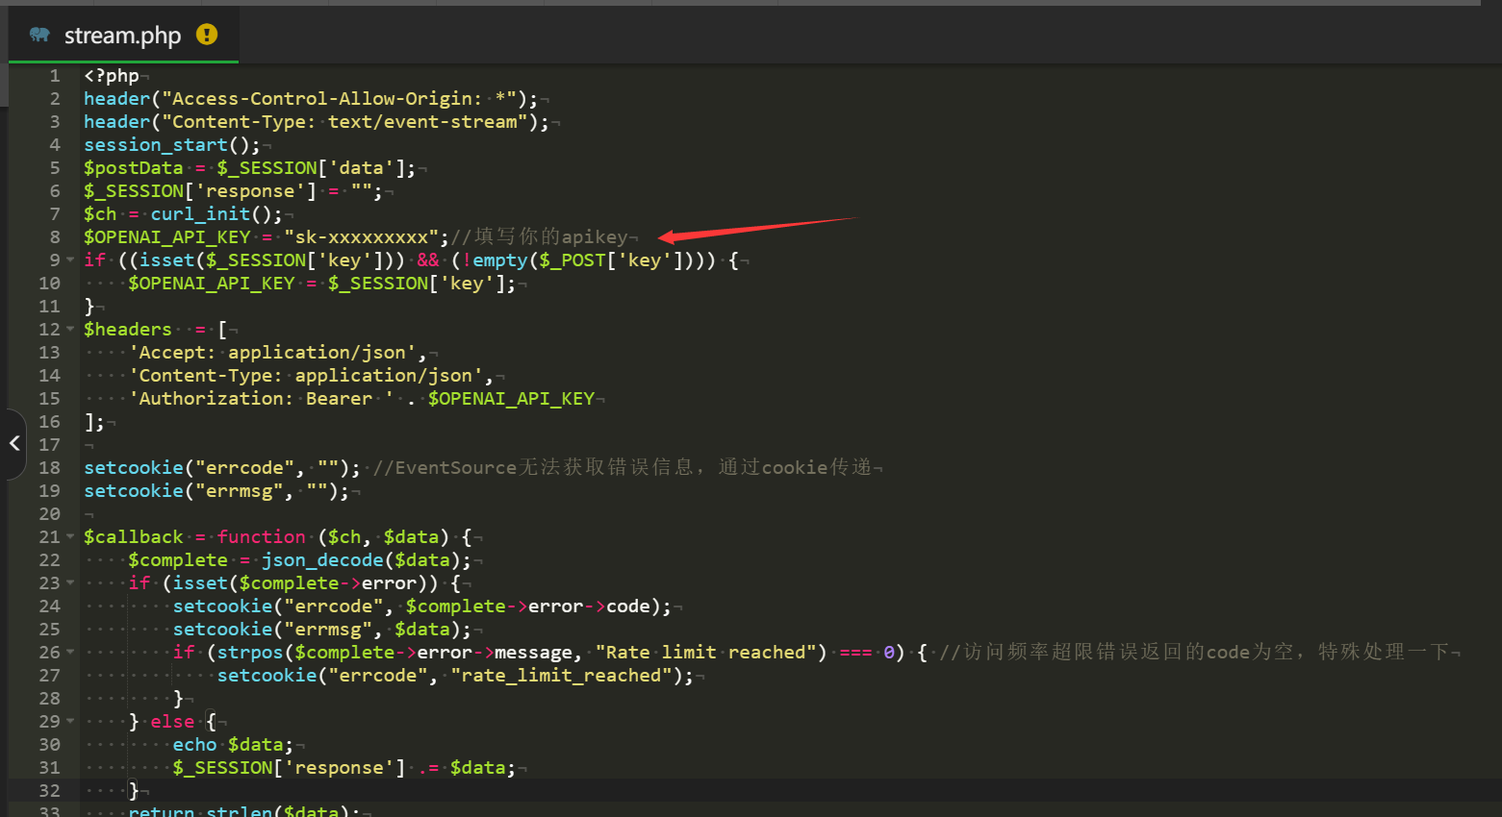Click the yellow warning badge on stream.php tab
Image resolution: width=1502 pixels, height=817 pixels.
pyautogui.click(x=207, y=34)
